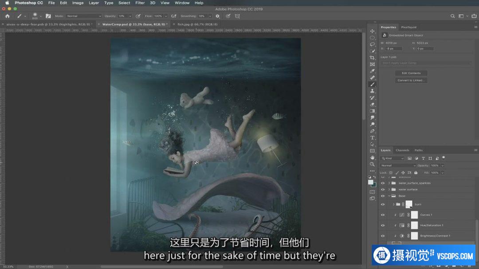Select the Crop tool
The image size is (479, 269).
(372, 58)
